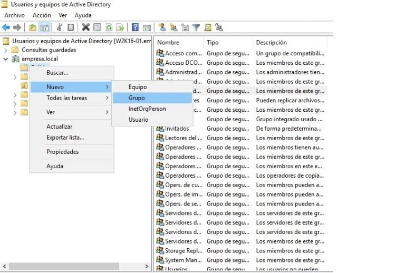Click description 'Pueden replicar archivos...'
The height and width of the screenshot is (273, 405).
tap(290, 100)
